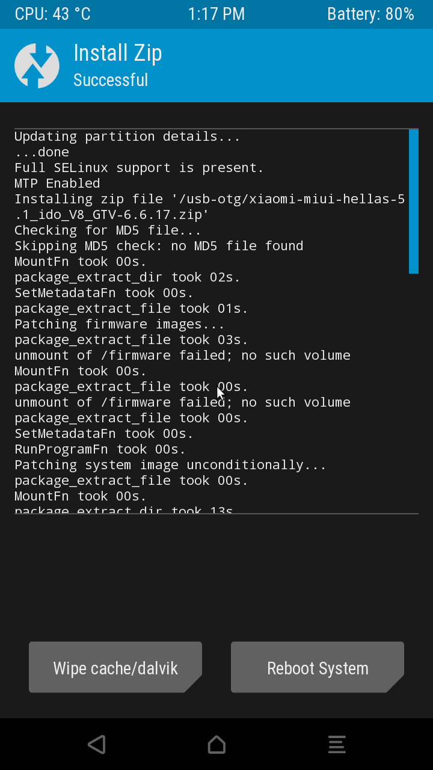The image size is (433, 770).
Task: Tap 'Updating partition details...' log line
Action: [127, 137]
